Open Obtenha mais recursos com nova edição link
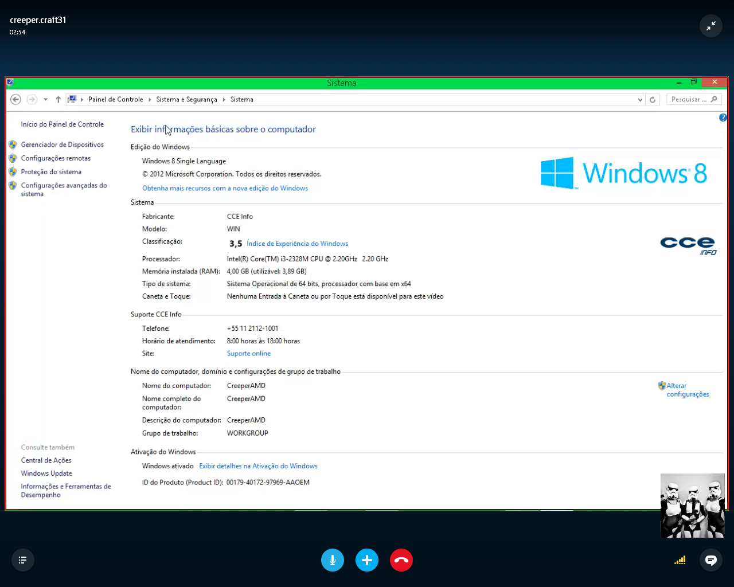This screenshot has width=734, height=587. 225,188
